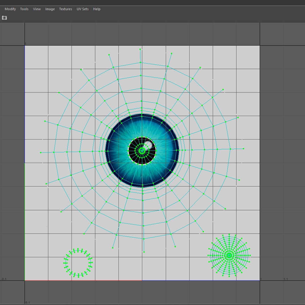Open the Textures menu
305x305 pixels.
66,9
